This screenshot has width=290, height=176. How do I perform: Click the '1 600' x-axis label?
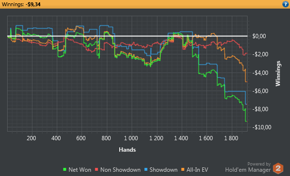coord(206,138)
